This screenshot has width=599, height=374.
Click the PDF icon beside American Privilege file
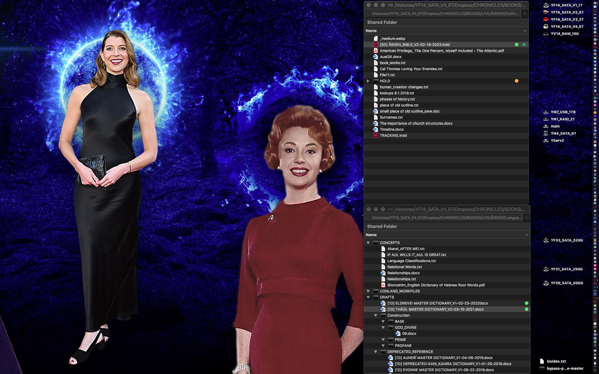[375, 51]
